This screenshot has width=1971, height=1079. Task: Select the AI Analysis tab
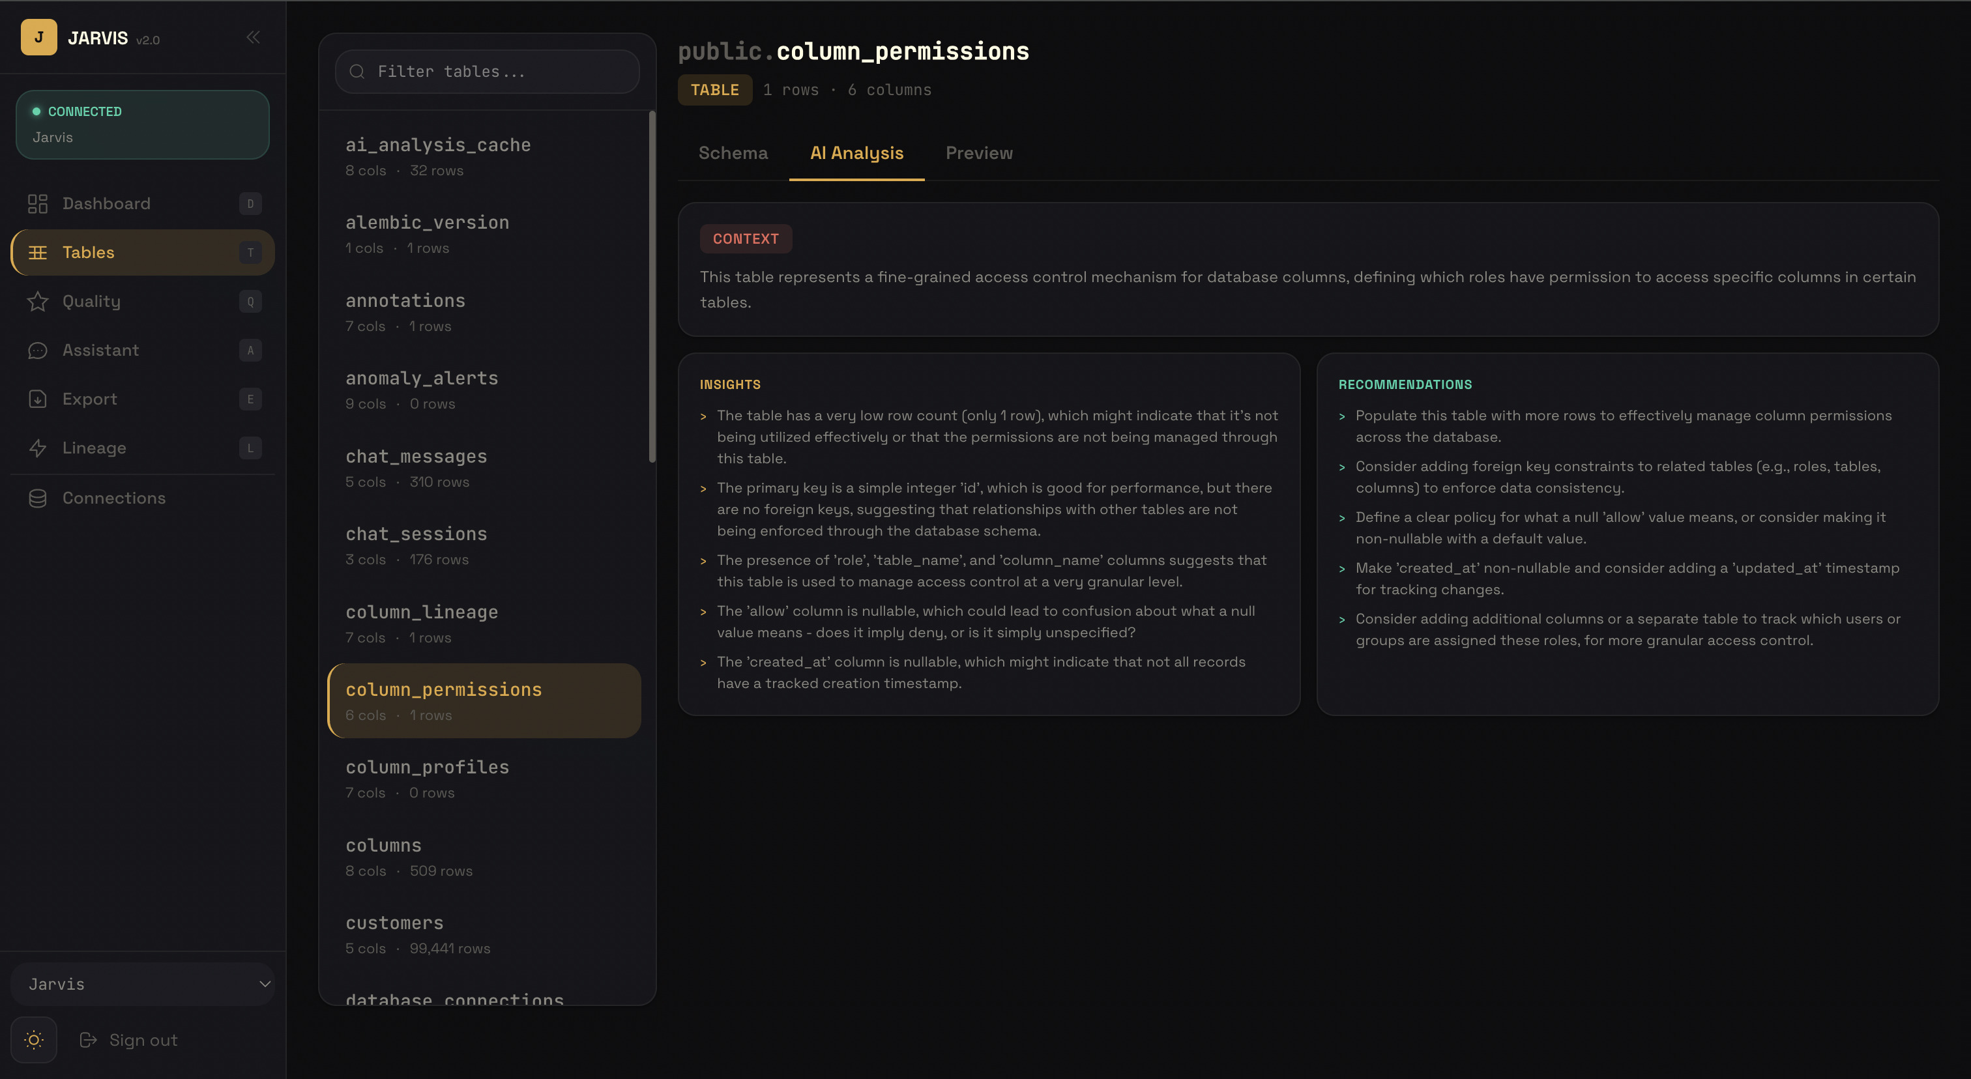pos(856,153)
